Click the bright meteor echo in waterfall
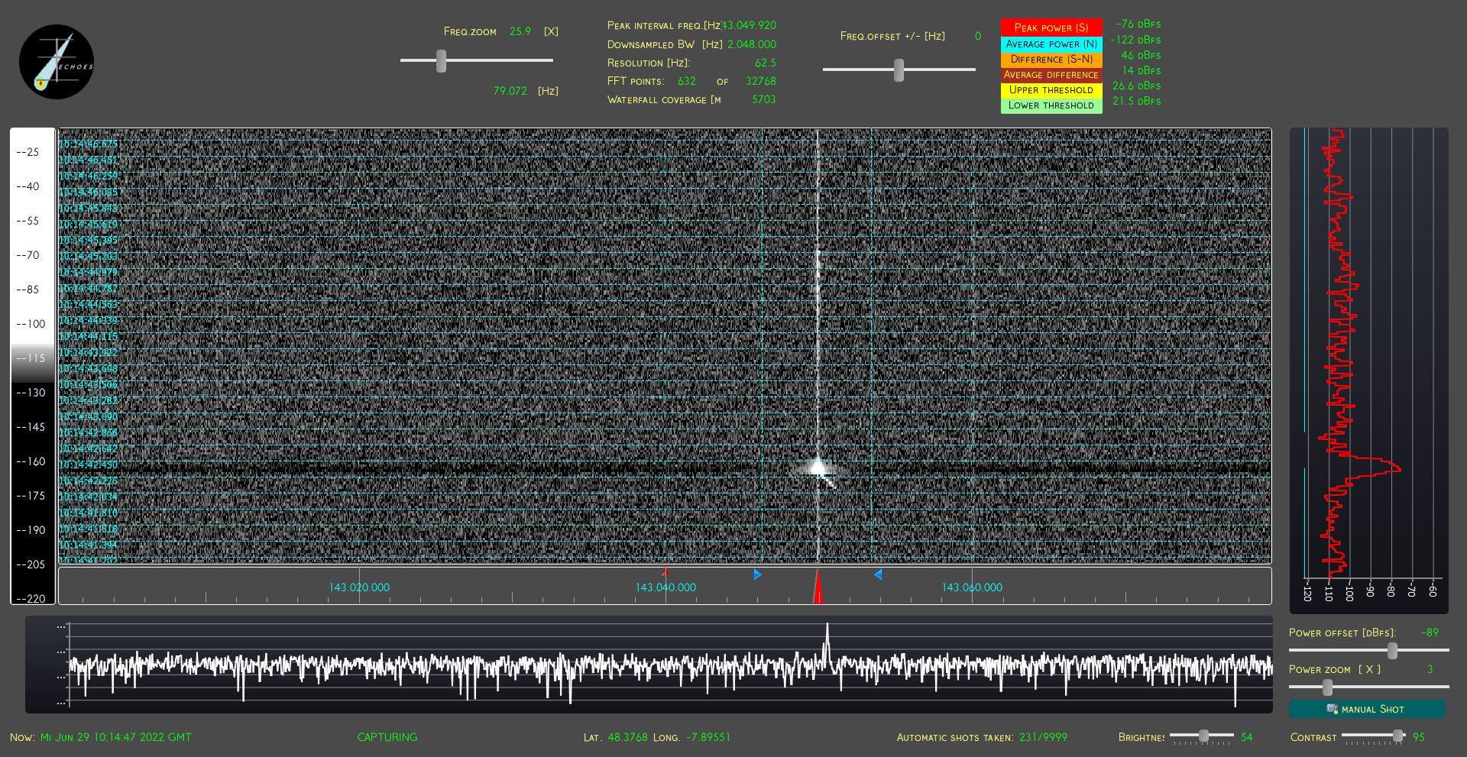 tap(818, 466)
